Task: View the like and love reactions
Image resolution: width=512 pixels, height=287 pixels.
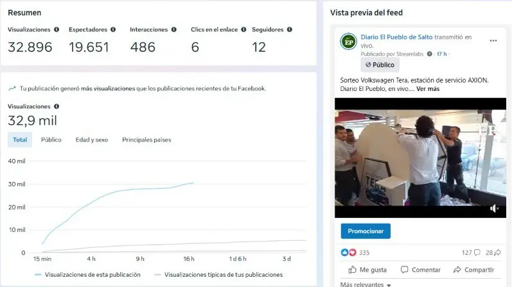Action: click(348, 252)
